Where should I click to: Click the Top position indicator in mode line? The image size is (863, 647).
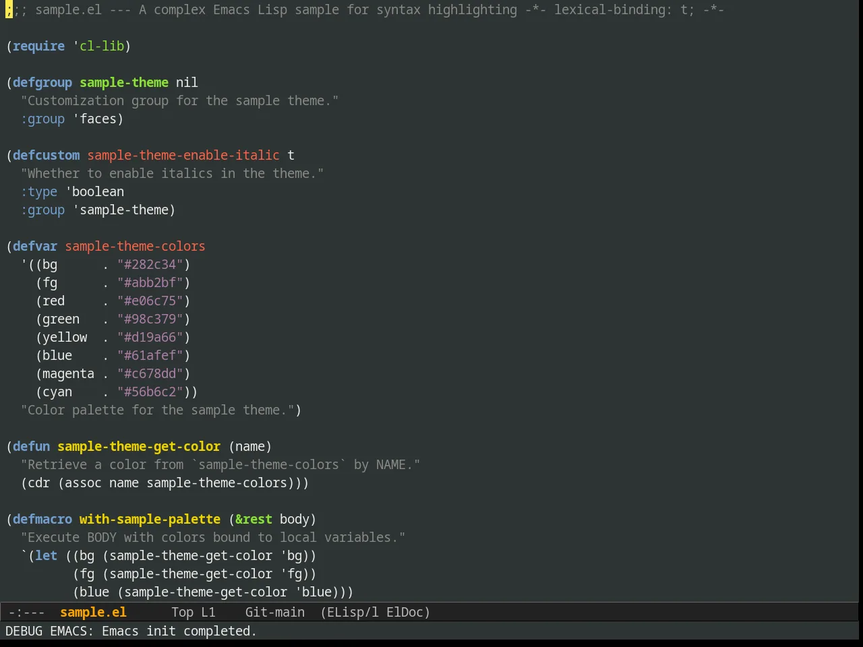click(182, 612)
